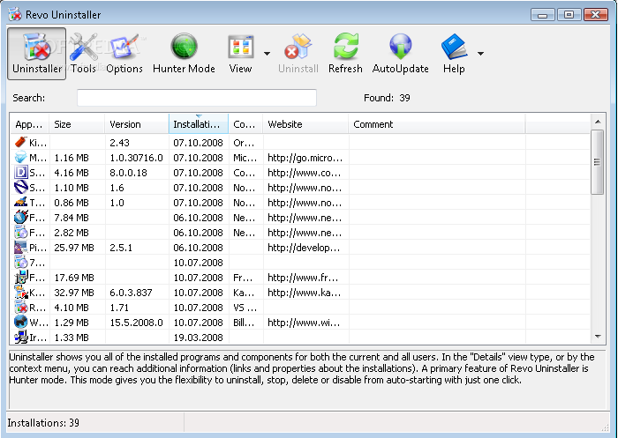Activate Hunter Mode radar icon

point(184,54)
